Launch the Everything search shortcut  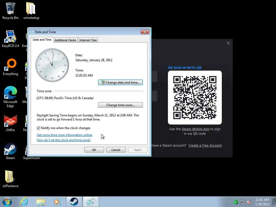tap(11, 67)
